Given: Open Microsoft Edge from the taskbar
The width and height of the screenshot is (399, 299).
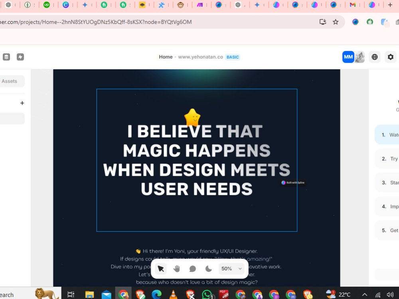Looking at the screenshot, I should [x=156, y=294].
